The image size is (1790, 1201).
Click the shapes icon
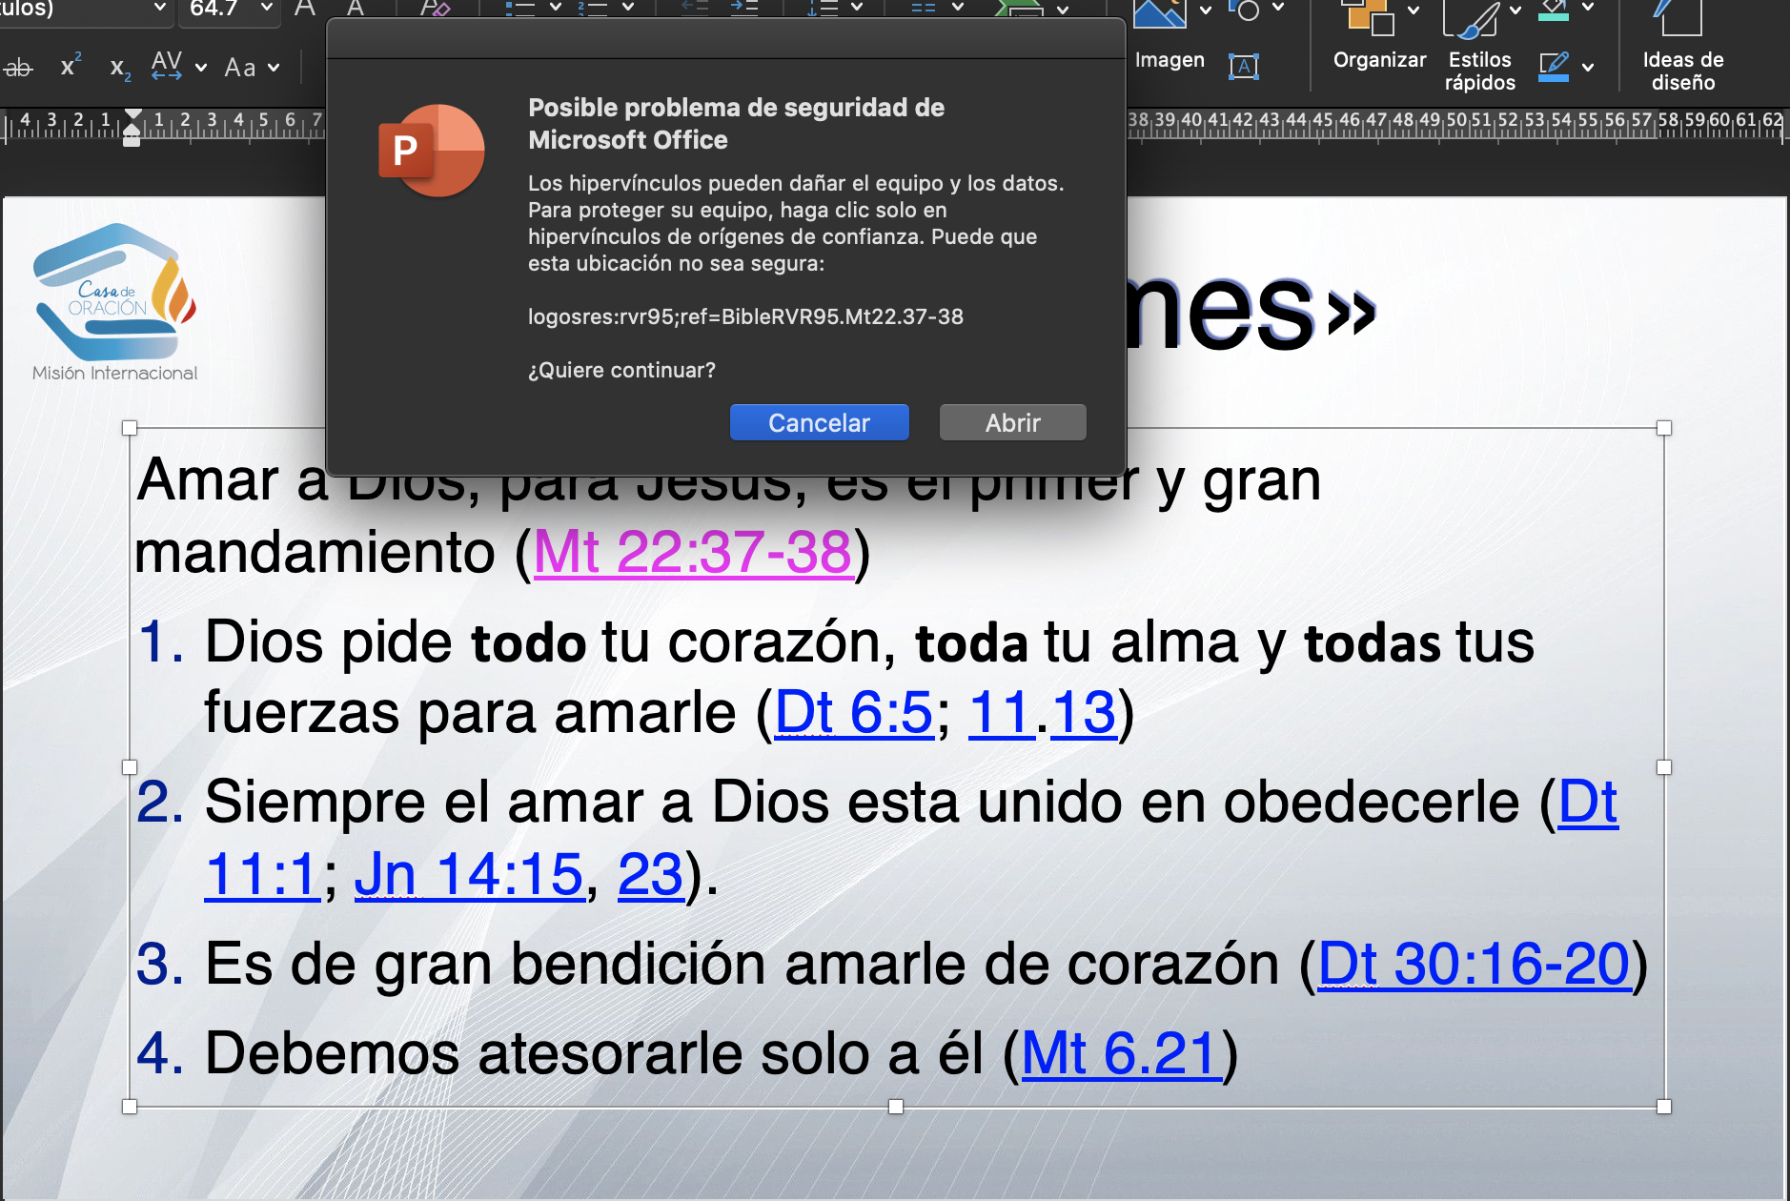point(1245,10)
